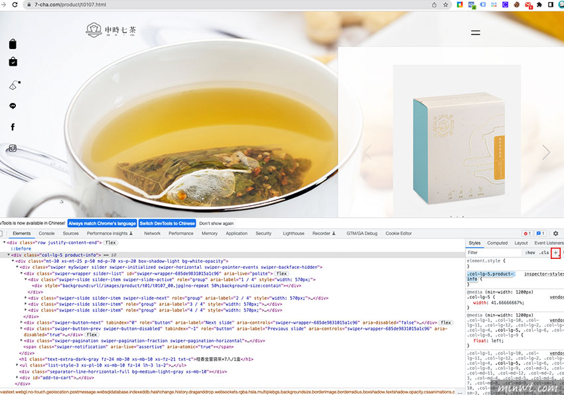Click the LINE chat icon
The height and width of the screenshot is (395, 564).
click(13, 106)
